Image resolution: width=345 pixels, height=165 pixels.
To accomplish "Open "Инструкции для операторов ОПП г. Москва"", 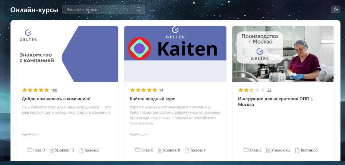I will coord(276,102).
